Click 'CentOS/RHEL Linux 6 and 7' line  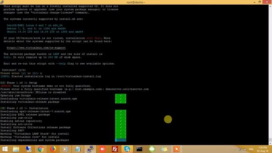tap(34, 25)
